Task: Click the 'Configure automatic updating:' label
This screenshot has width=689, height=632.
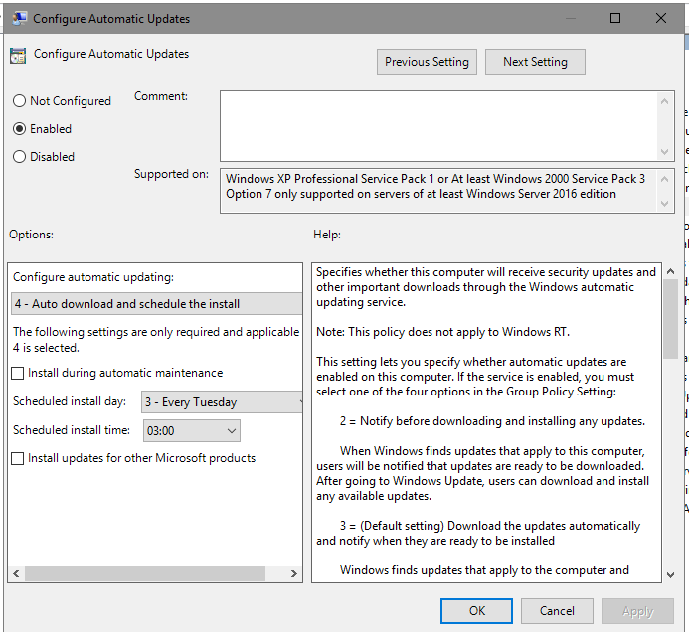Action: [93, 277]
